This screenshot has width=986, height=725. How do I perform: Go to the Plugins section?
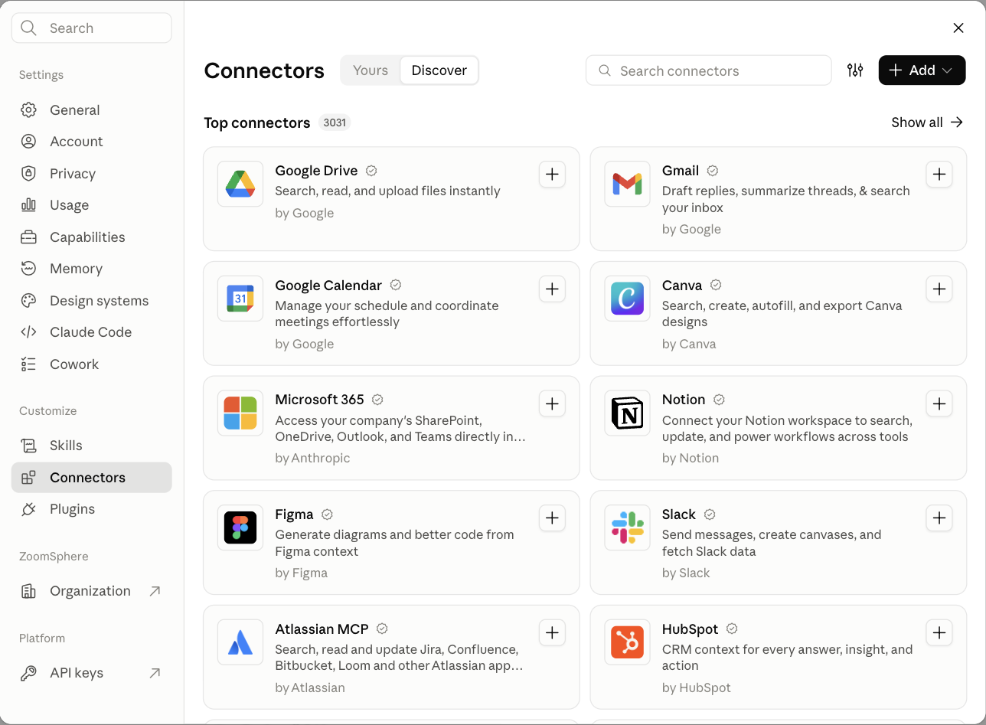[x=92, y=509]
